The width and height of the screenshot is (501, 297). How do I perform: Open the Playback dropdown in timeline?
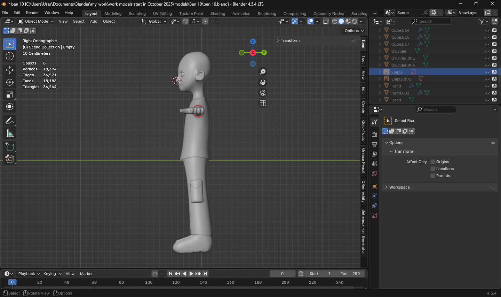tap(29, 274)
